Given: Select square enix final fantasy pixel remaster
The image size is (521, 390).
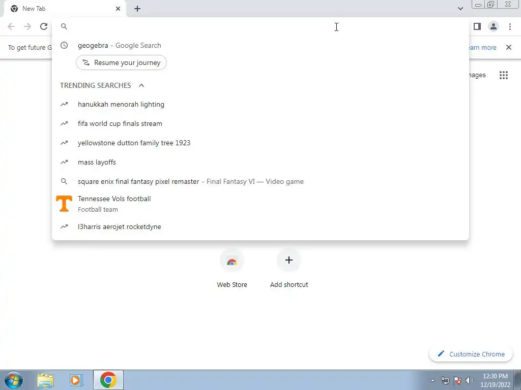Looking at the screenshot, I should [x=260, y=181].
